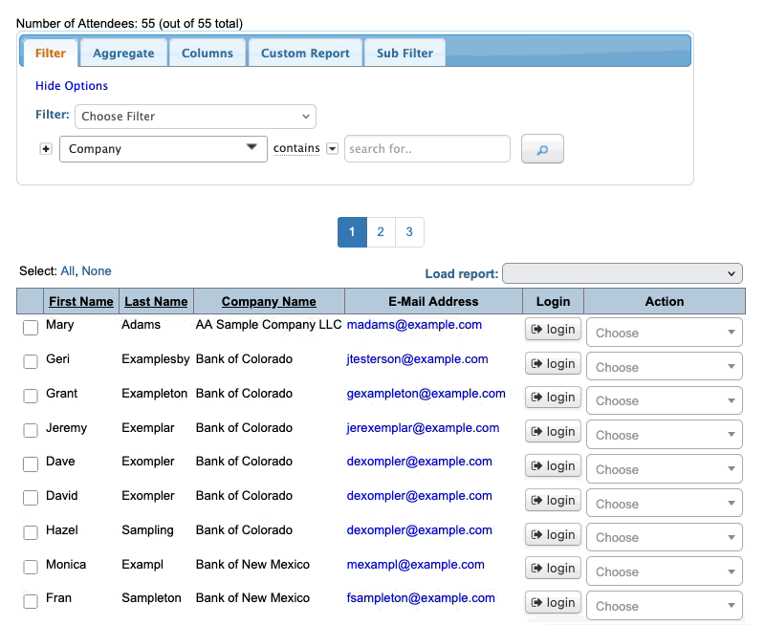Check the box for Mary Adams

point(31,328)
